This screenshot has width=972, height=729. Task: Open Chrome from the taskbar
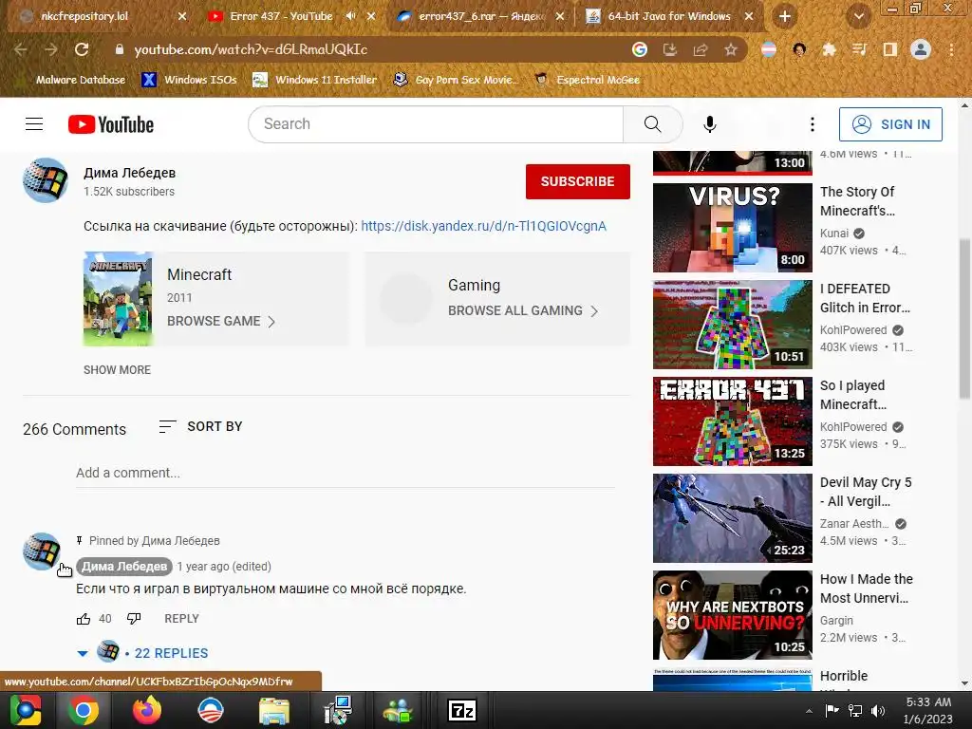click(x=84, y=710)
